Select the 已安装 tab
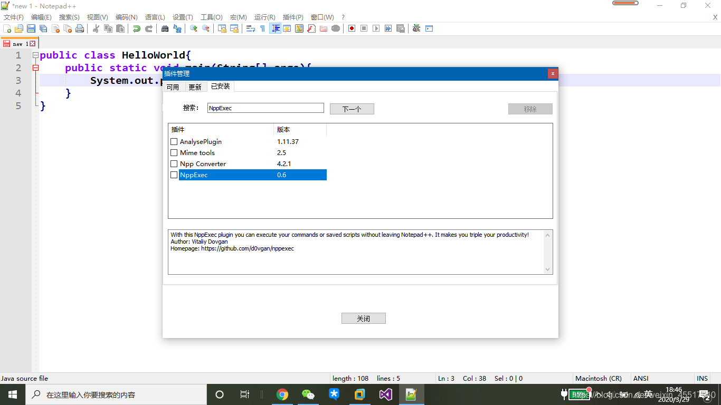 (220, 86)
